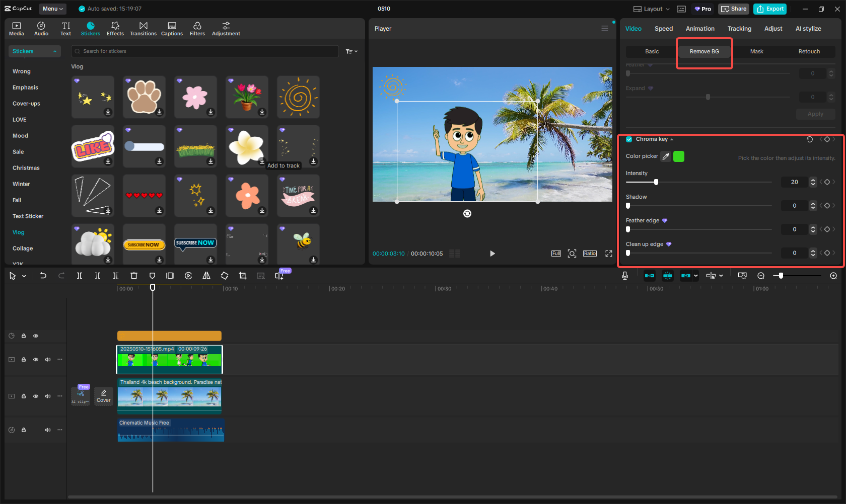Click the Export button
This screenshot has height=504, width=846.
(x=770, y=9)
